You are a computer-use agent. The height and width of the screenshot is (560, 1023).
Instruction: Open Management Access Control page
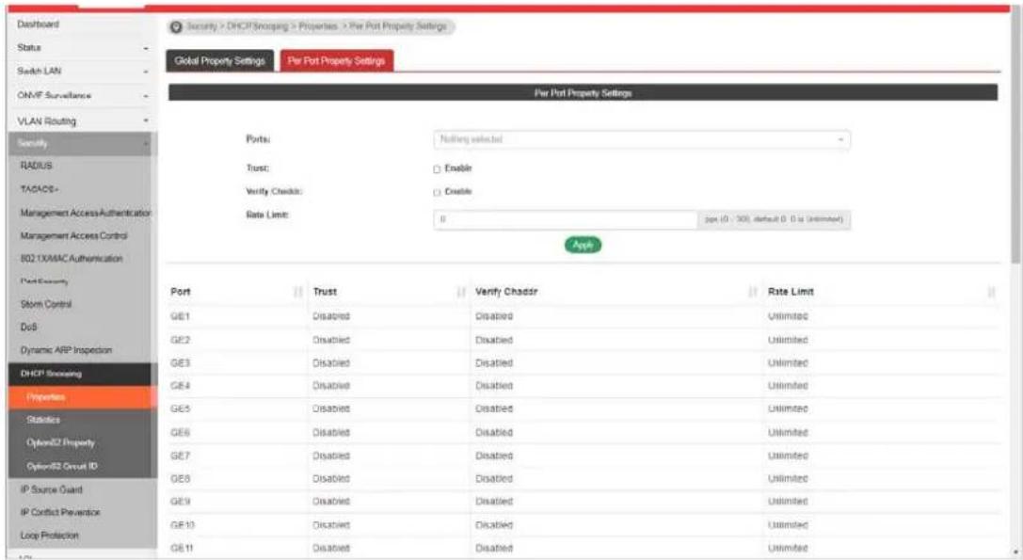pos(73,235)
